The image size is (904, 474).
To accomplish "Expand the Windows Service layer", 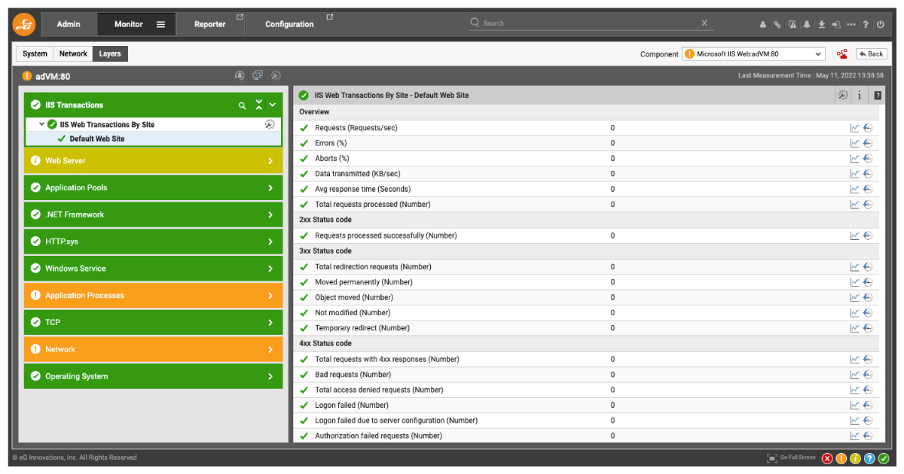I will pyautogui.click(x=153, y=269).
